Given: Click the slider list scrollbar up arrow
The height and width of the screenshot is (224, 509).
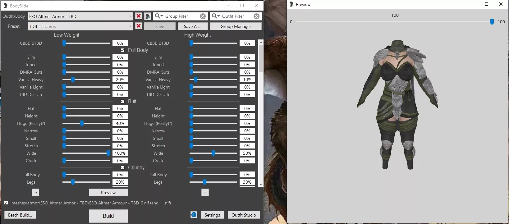Looking at the screenshot, I should [x=261, y=42].
